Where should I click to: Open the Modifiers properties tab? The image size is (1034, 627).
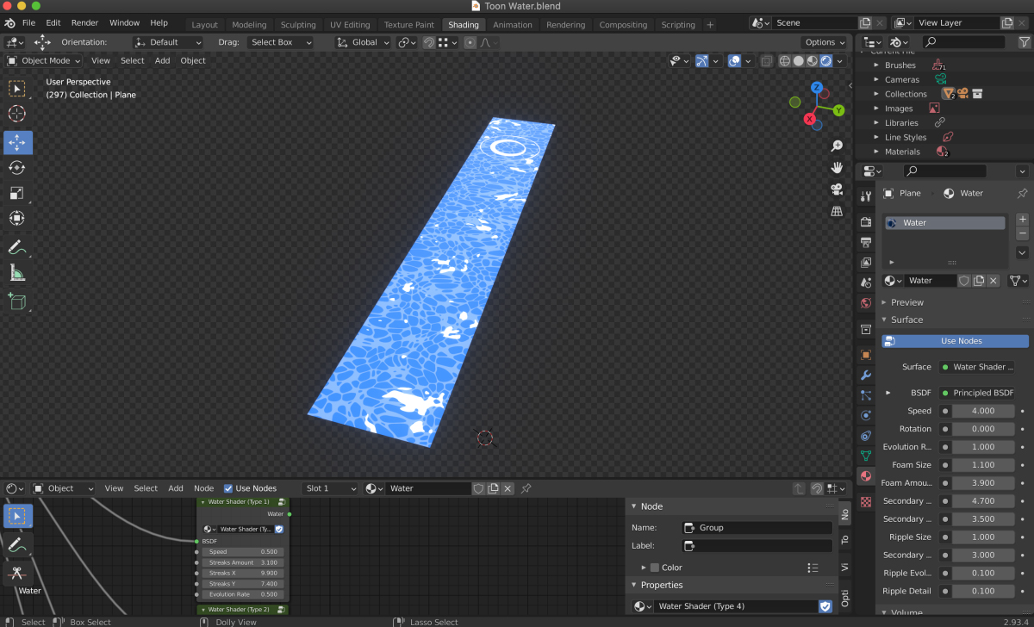pyautogui.click(x=866, y=375)
